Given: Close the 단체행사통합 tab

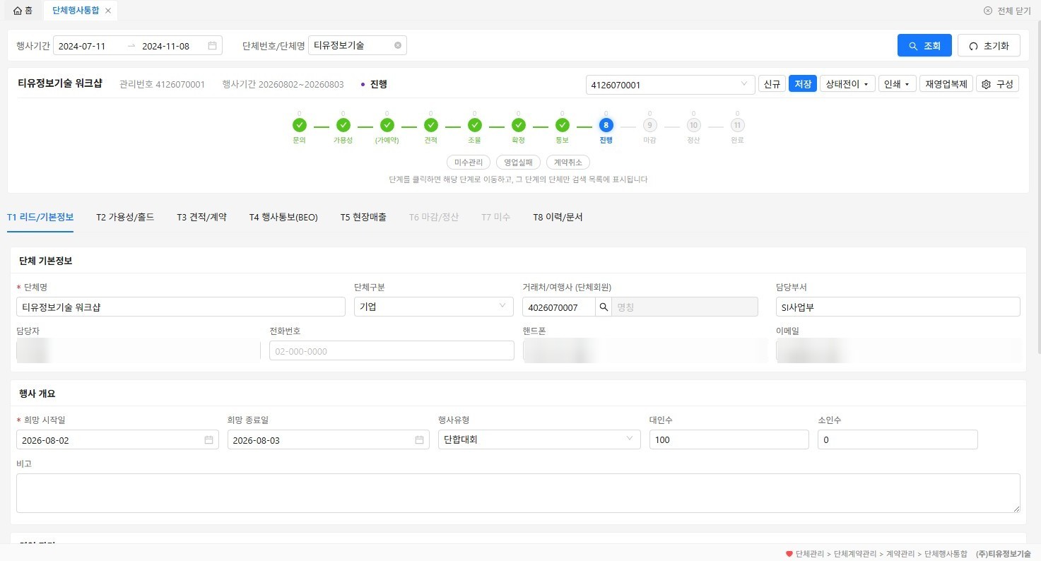Looking at the screenshot, I should [107, 11].
